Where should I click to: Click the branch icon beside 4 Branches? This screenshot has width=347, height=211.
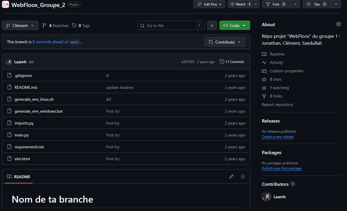pos(44,26)
